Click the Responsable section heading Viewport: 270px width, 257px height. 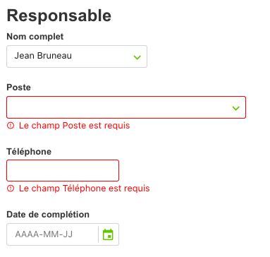click(59, 16)
